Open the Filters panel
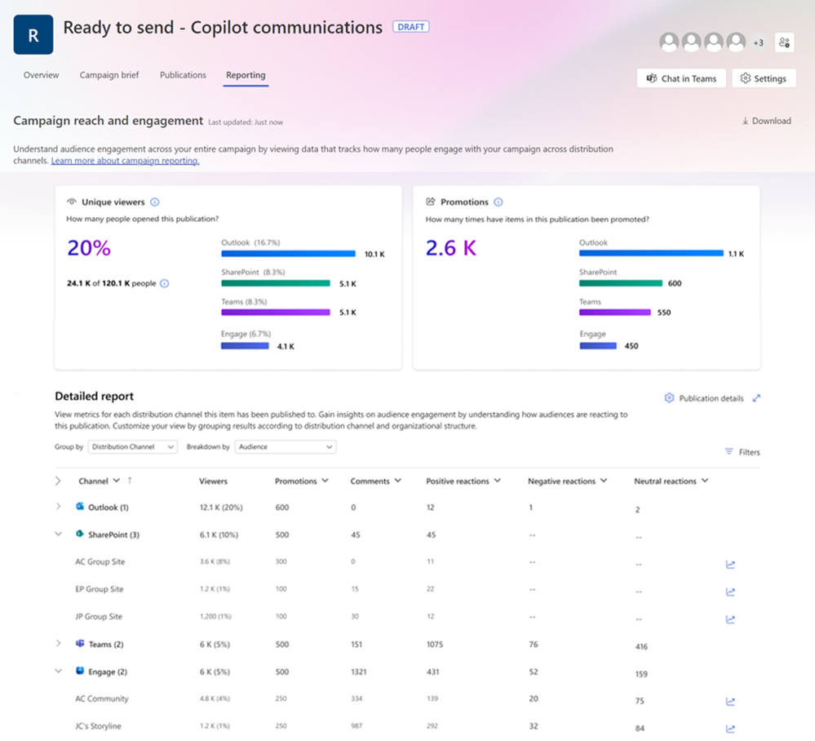The width and height of the screenshot is (815, 741). pyautogui.click(x=742, y=452)
